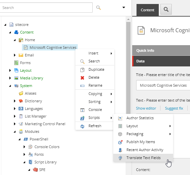
Task: Choose Duplicate from the context menu
Action: coord(95,69)
